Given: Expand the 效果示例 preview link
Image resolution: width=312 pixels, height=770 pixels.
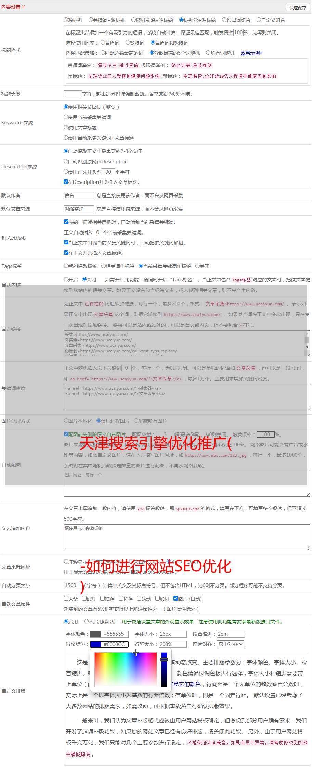Looking at the screenshot, I should (251, 53).
